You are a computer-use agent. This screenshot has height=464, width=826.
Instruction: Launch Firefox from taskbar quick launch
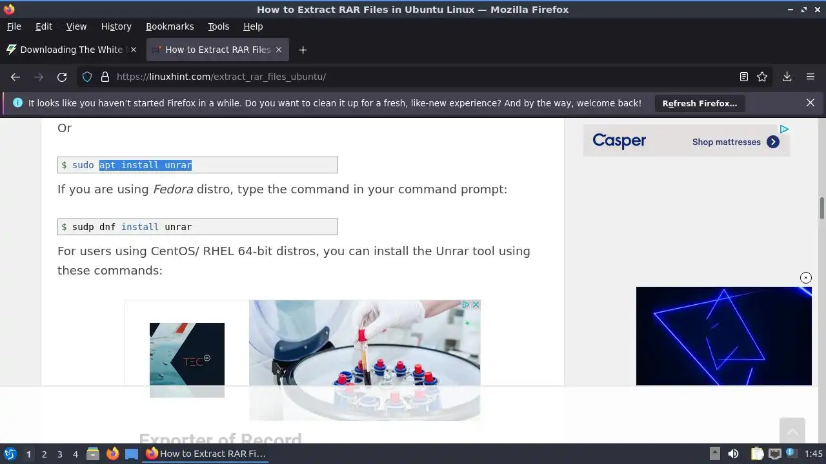pyautogui.click(x=112, y=454)
